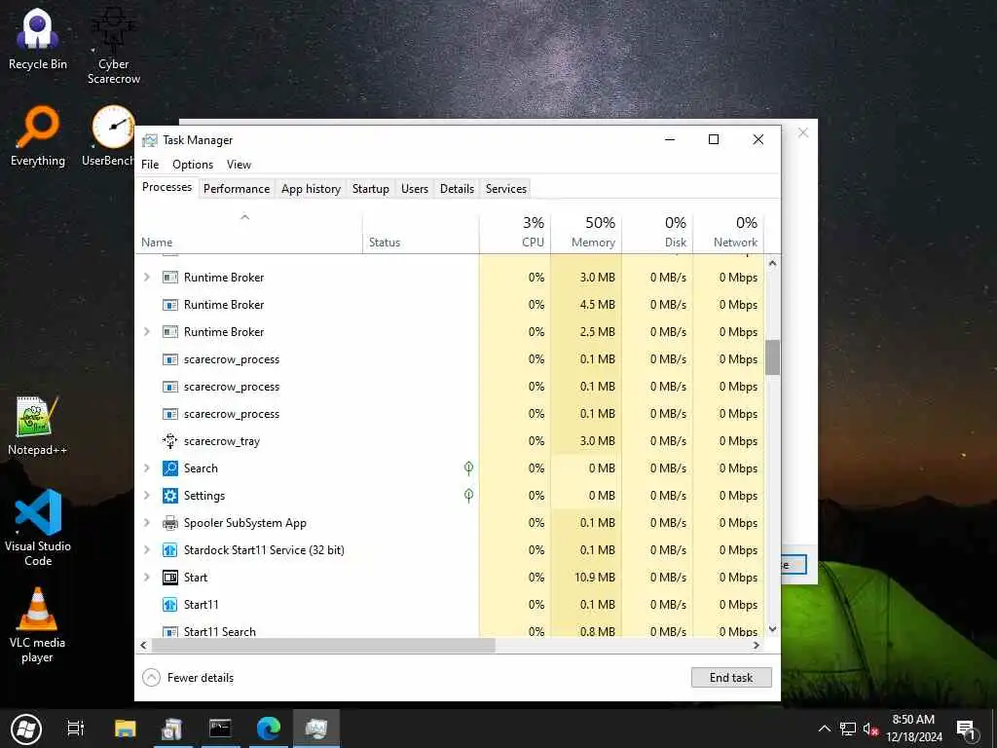Show hidden tray icons chevron
The image size is (997, 748).
tap(824, 729)
